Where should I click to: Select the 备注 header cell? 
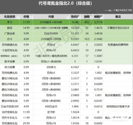(x=118, y=16)
